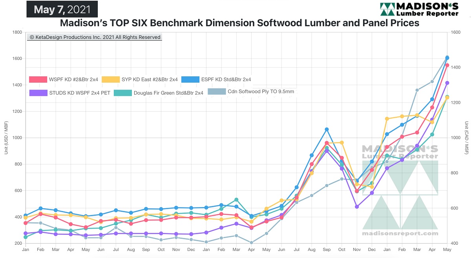This screenshot has width=471, height=258.
Task: Click the KetaDesign Productions copyright notice
Action: coord(95,37)
